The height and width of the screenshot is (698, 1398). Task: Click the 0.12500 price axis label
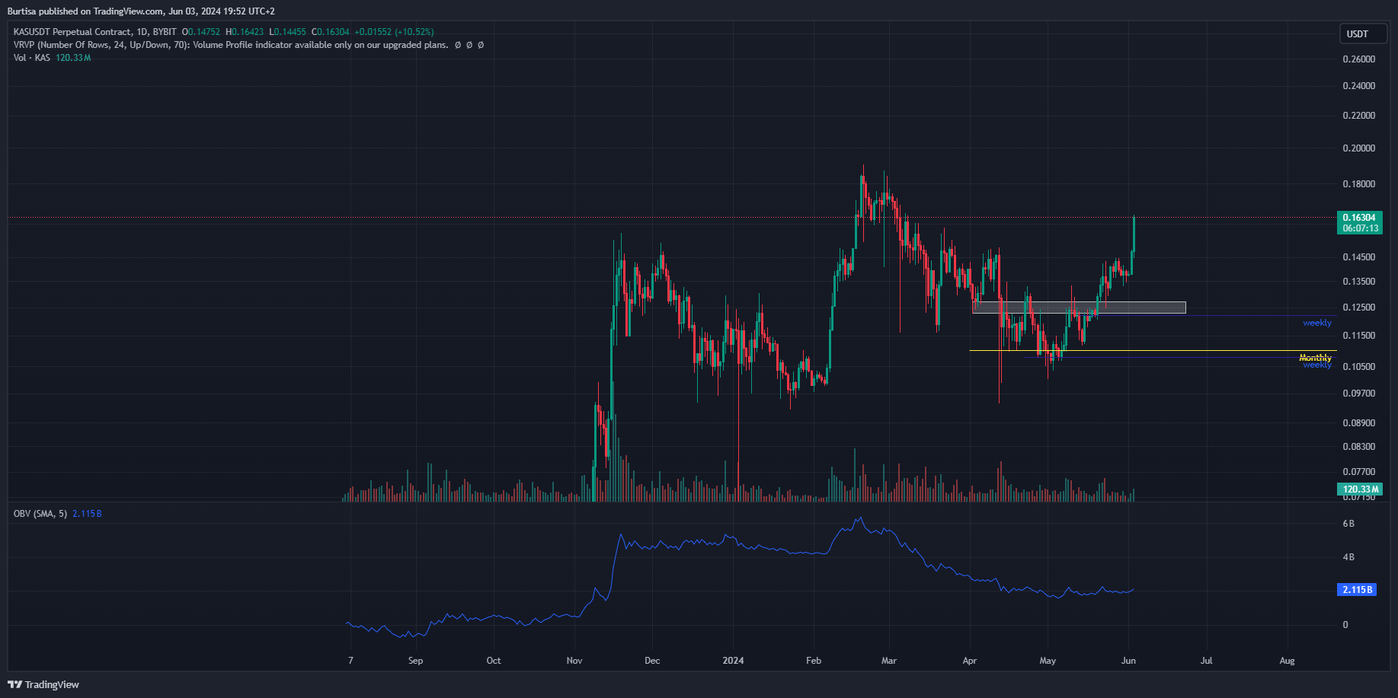click(1359, 308)
